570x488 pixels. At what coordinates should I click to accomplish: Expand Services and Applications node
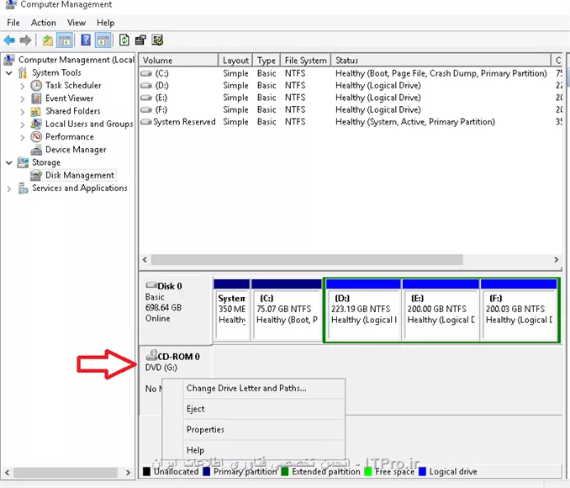9,188
